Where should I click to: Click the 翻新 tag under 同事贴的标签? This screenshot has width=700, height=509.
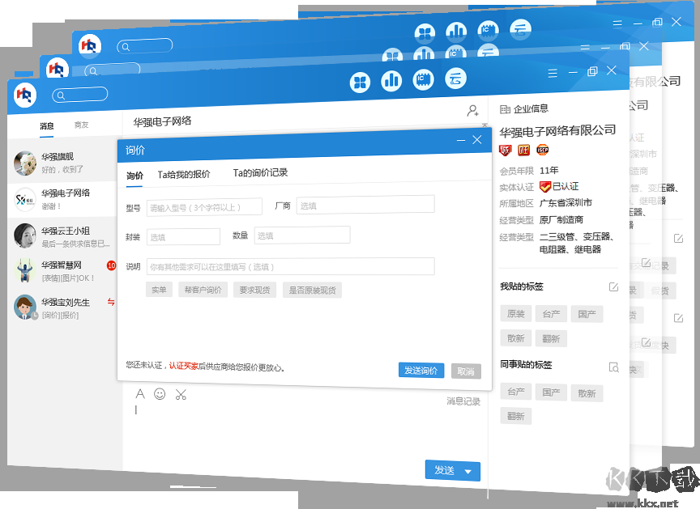pos(515,416)
